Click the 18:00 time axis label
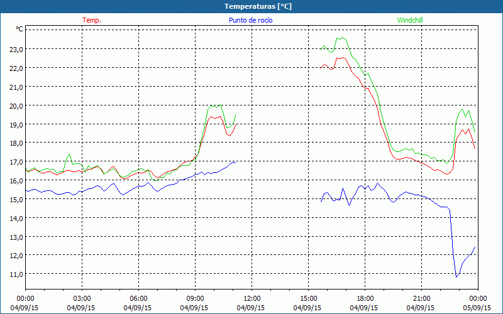 [x=365, y=298]
